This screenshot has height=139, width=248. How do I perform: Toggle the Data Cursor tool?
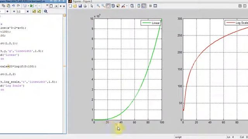click(x=118, y=6)
